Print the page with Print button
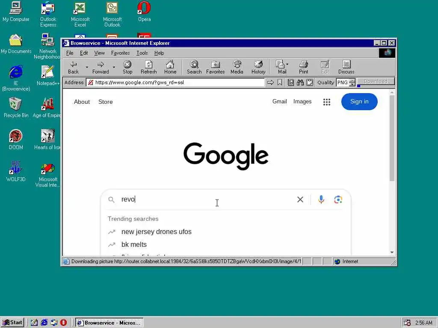Image resolution: width=438 pixels, height=328 pixels. tap(304, 67)
